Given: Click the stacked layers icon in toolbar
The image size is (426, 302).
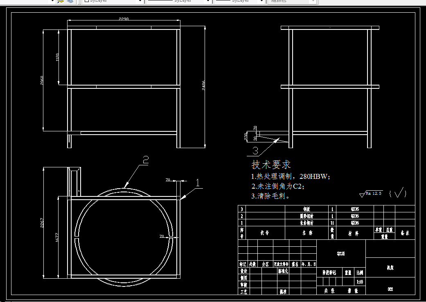Looking at the screenshot, I should point(70,1).
